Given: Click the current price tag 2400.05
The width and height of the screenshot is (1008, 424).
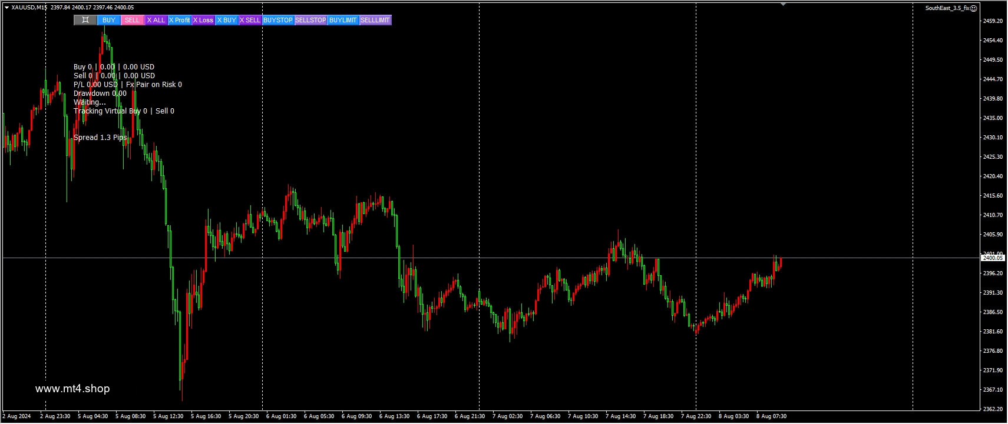Looking at the screenshot, I should click(x=993, y=258).
